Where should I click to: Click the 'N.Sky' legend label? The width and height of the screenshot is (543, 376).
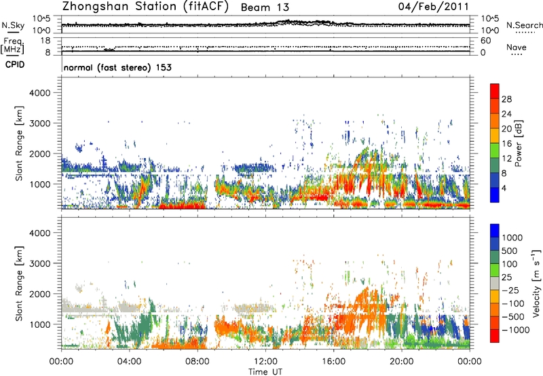[x=13, y=25]
